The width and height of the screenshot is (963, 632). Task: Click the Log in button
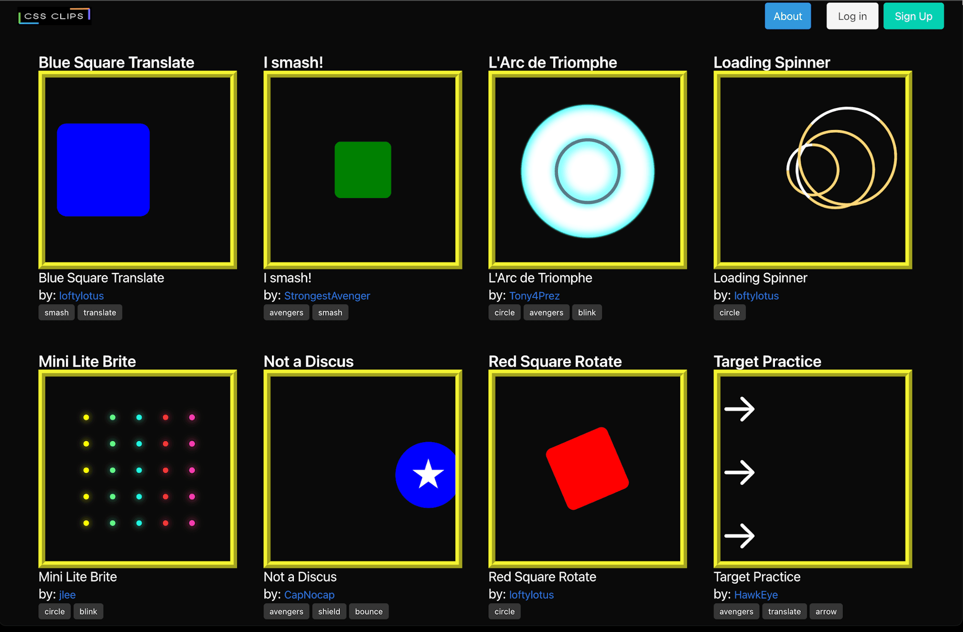pyautogui.click(x=852, y=16)
